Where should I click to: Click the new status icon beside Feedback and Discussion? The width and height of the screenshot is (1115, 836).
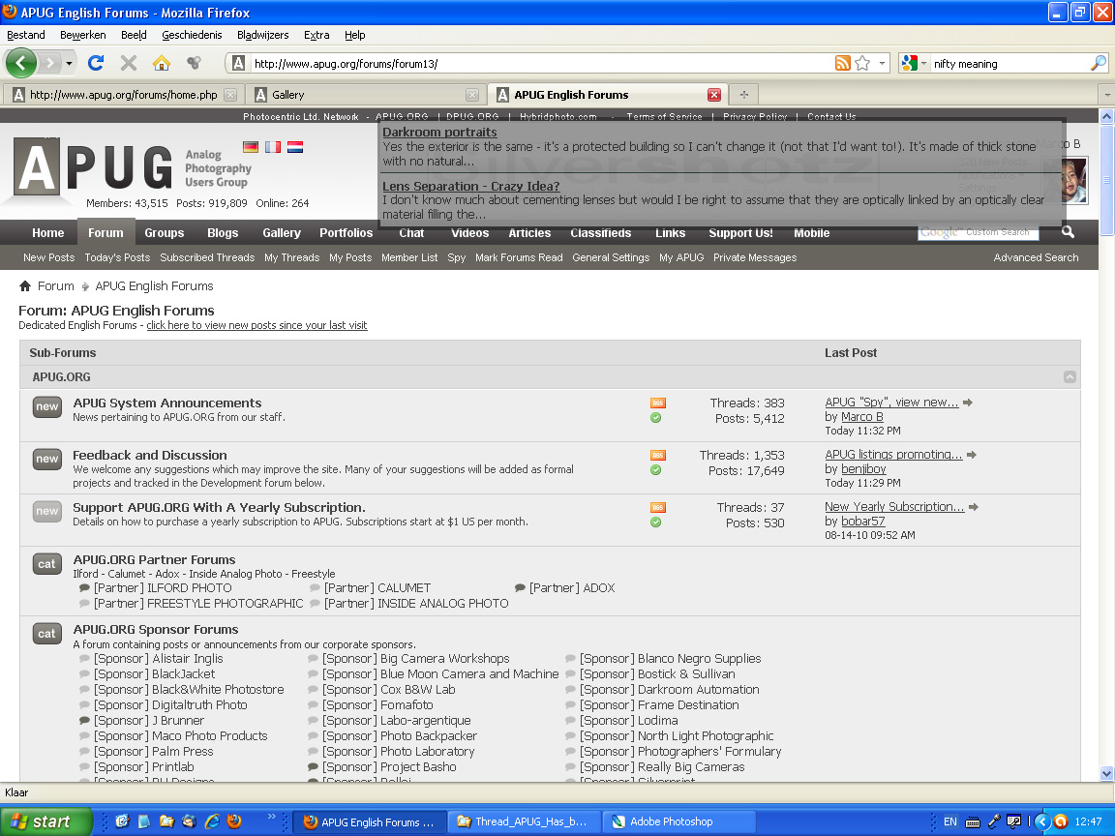pos(46,460)
